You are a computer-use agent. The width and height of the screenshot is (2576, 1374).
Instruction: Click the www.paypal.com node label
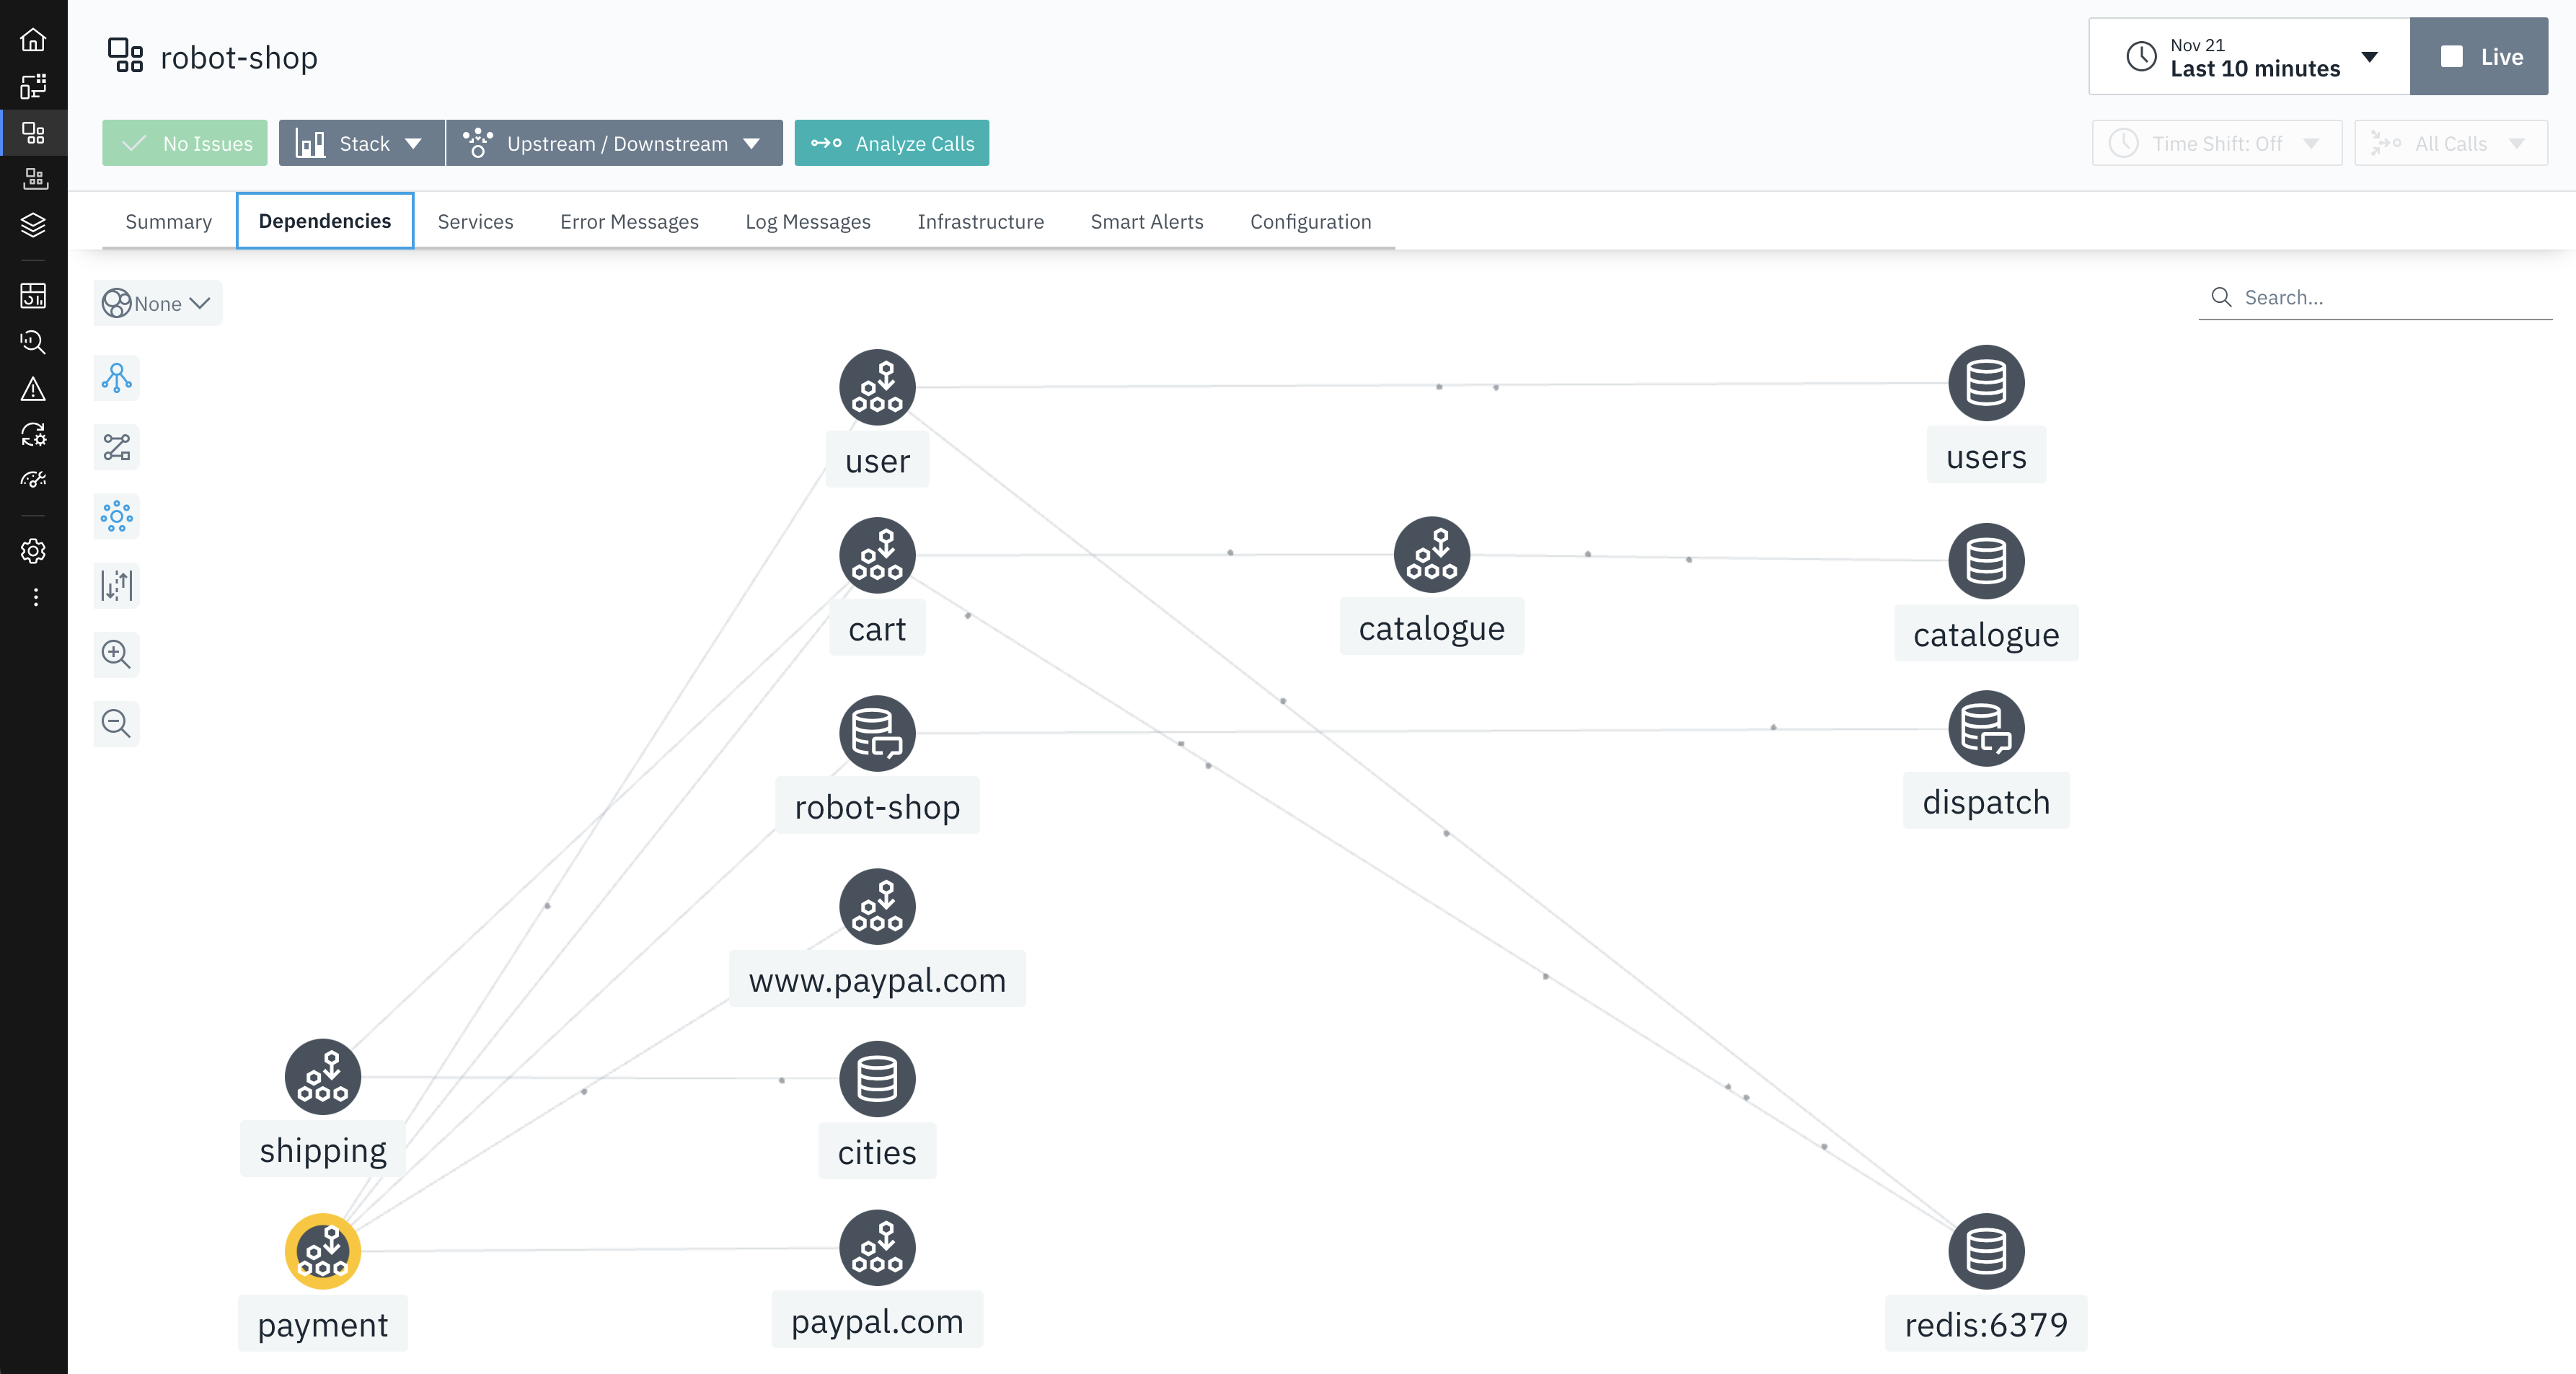(x=877, y=979)
